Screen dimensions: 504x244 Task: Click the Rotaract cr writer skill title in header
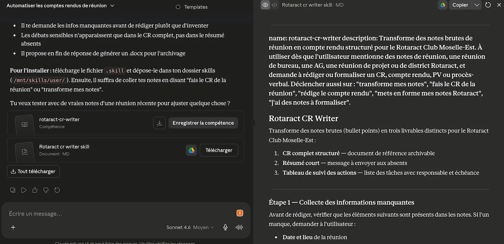[307, 5]
